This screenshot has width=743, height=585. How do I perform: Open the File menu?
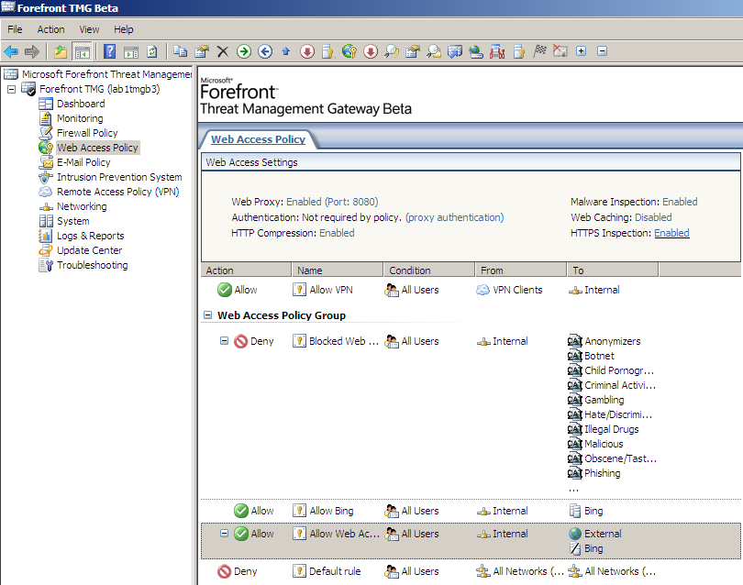pyautogui.click(x=15, y=29)
